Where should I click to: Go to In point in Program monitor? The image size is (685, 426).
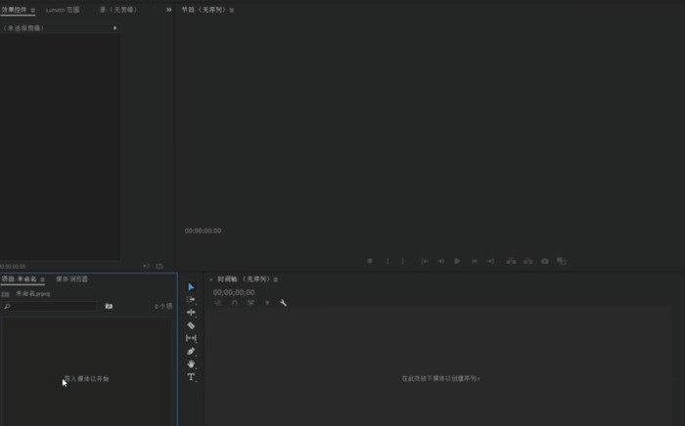[x=424, y=261]
